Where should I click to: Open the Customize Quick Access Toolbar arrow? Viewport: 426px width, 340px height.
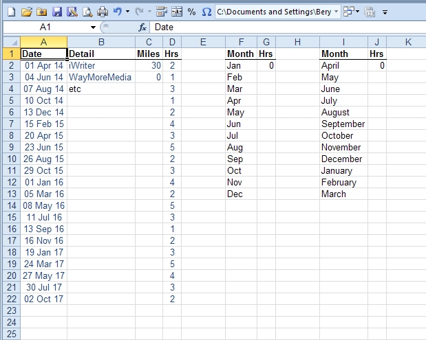pos(385,12)
